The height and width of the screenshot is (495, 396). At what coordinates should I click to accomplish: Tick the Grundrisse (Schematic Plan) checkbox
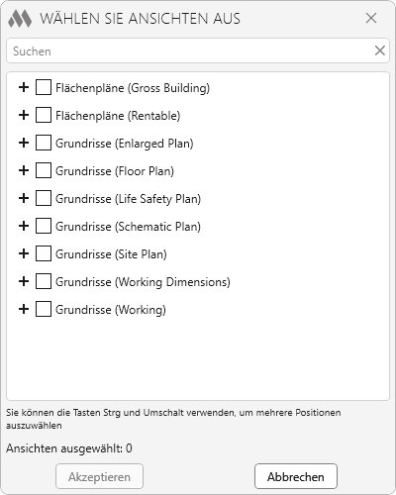point(44,226)
